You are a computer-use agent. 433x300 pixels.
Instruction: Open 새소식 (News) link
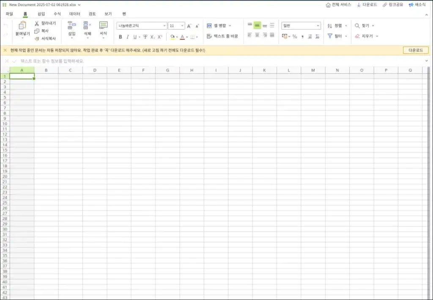click(x=417, y=5)
